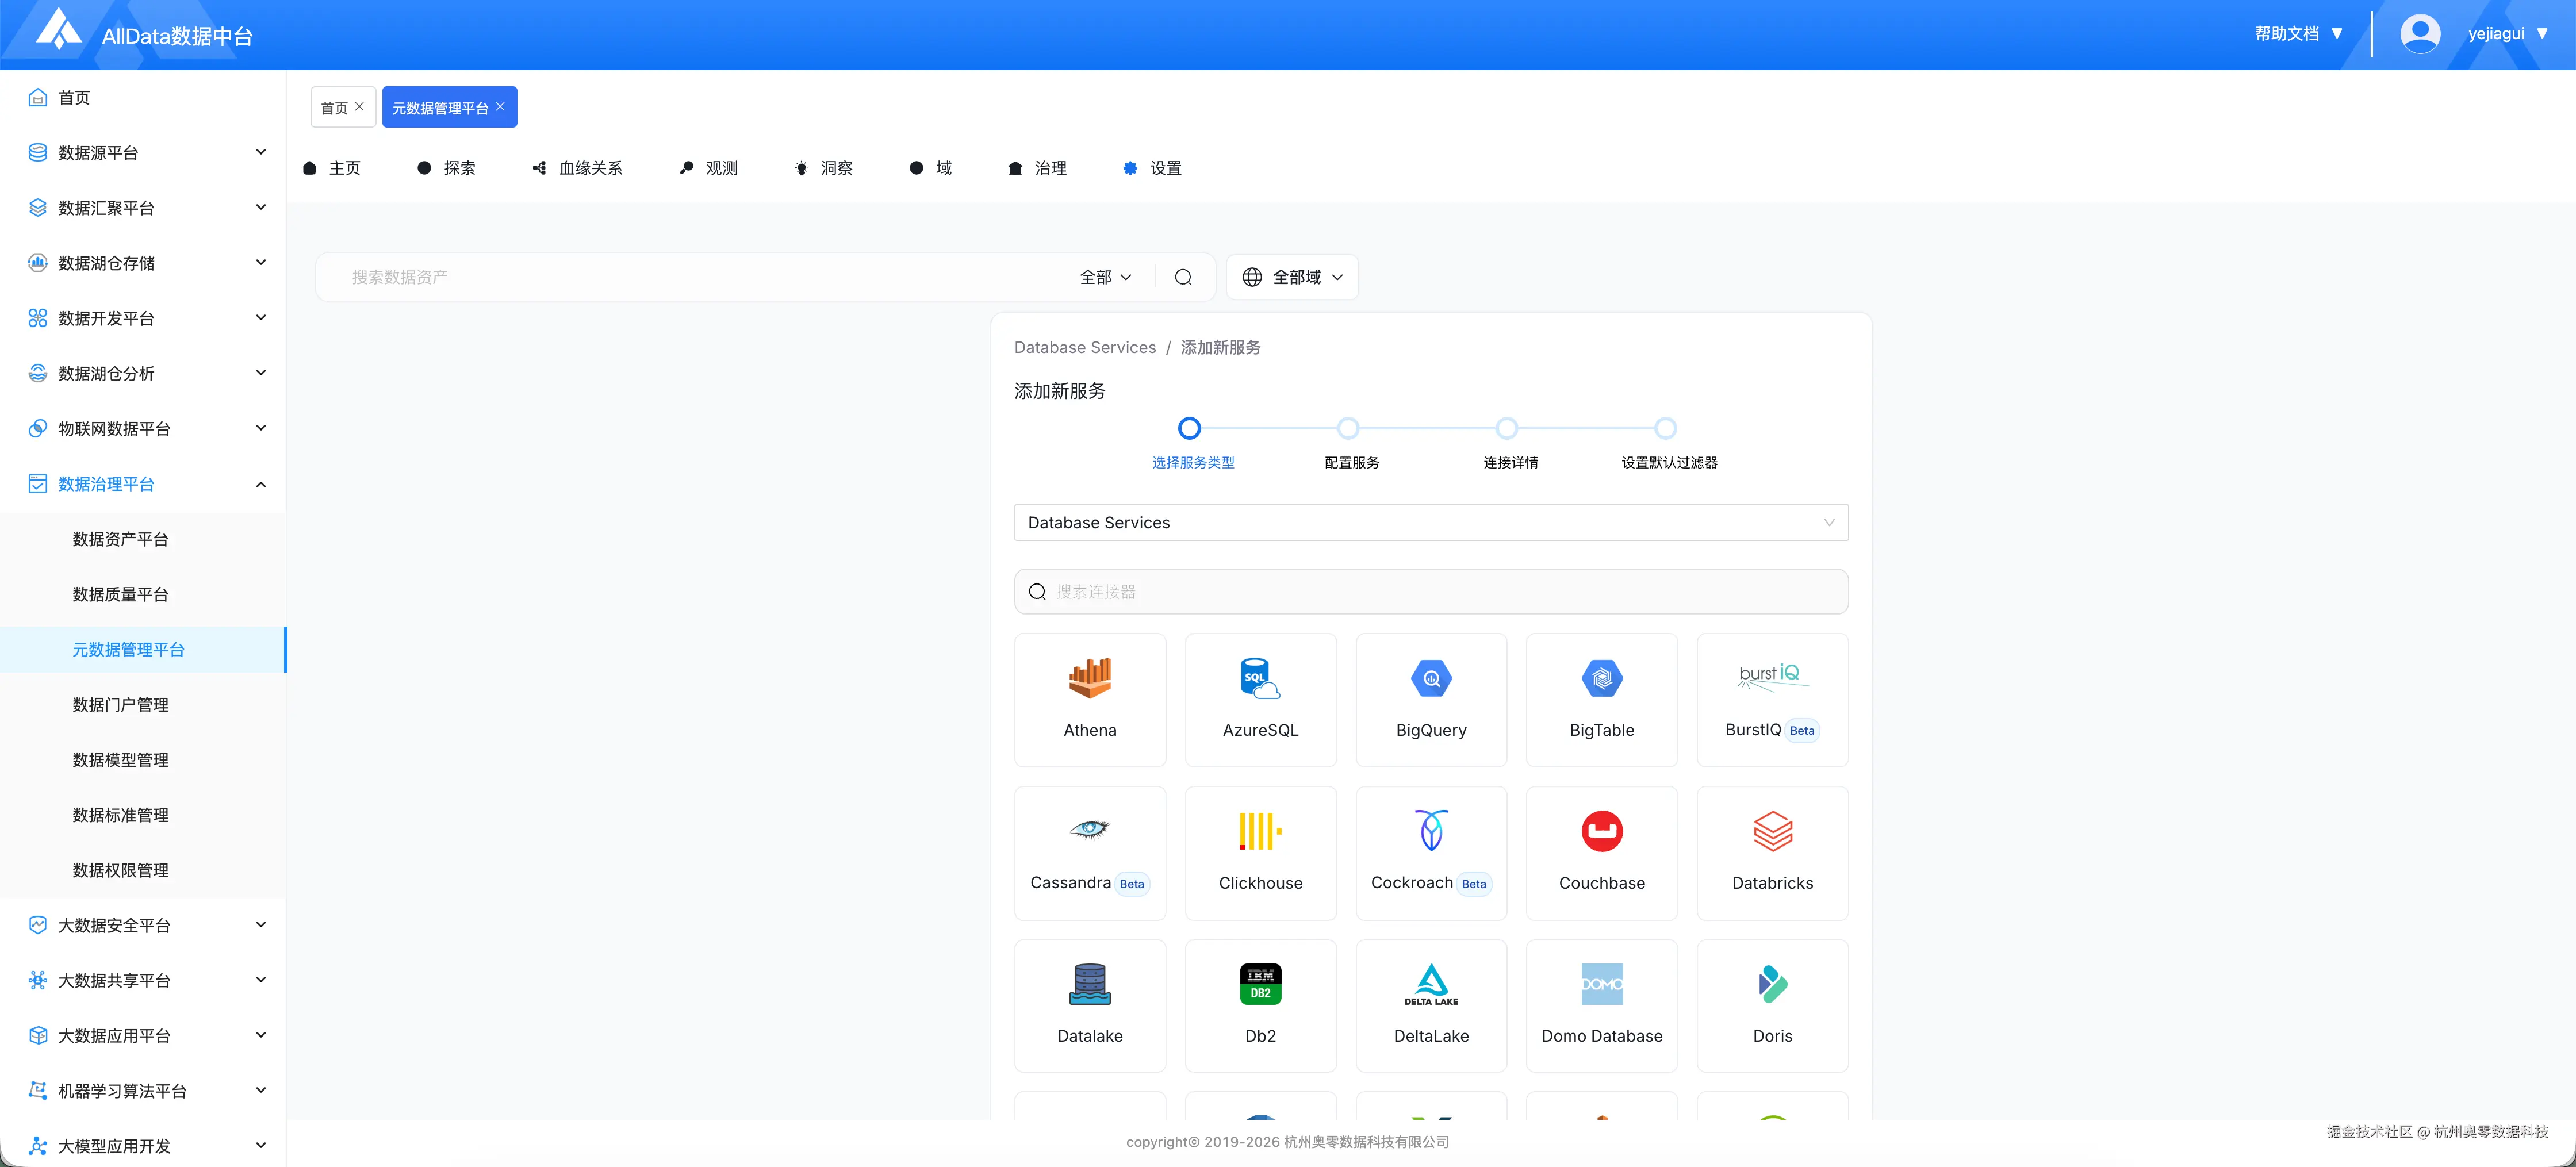2576x1167 pixels.
Task: Open the 治理 governance tab
Action: click(x=1038, y=168)
